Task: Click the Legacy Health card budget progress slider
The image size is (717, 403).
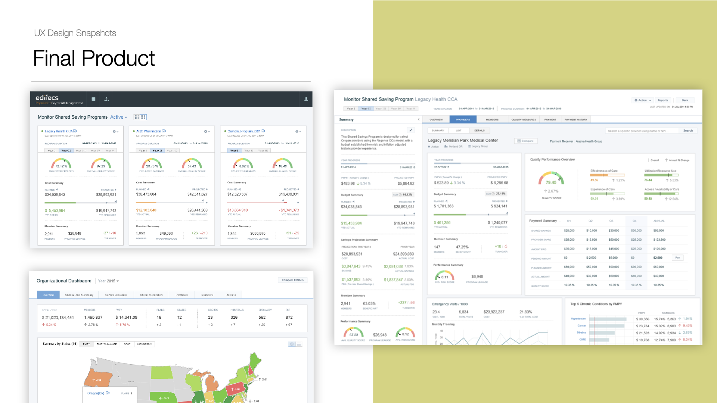Action: [80, 203]
